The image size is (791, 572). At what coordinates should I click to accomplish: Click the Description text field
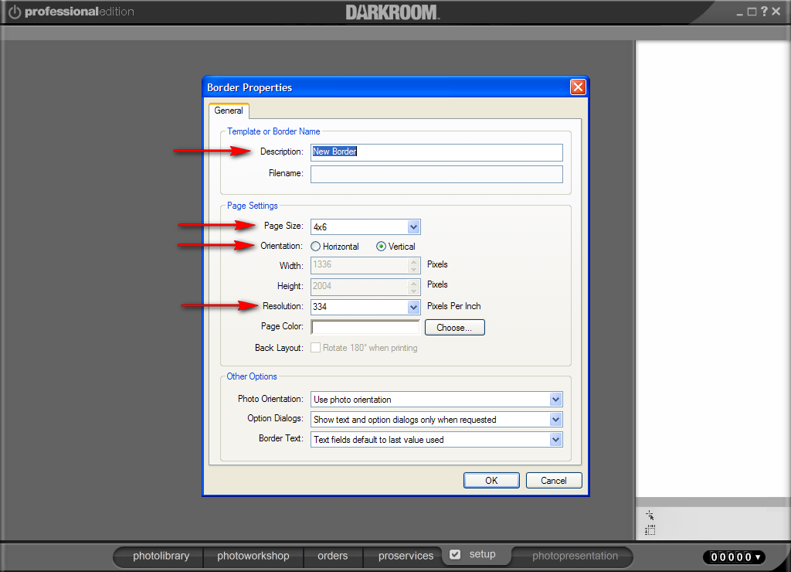[436, 152]
